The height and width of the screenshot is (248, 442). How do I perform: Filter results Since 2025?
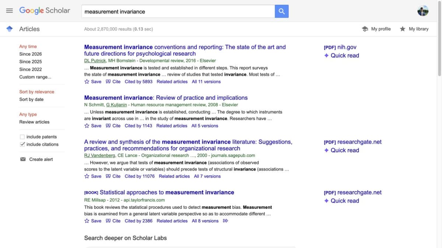point(31,62)
